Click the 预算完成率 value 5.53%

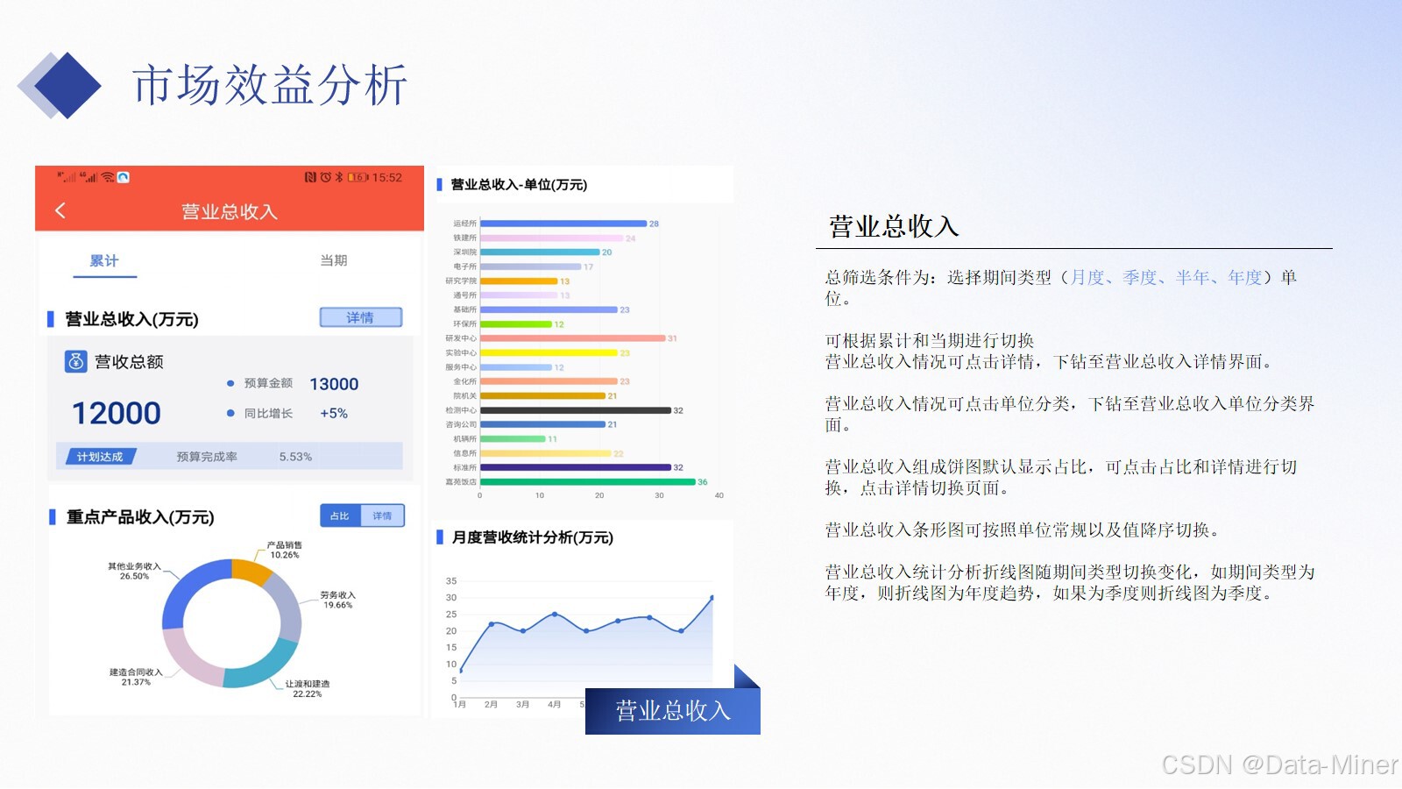(x=295, y=457)
